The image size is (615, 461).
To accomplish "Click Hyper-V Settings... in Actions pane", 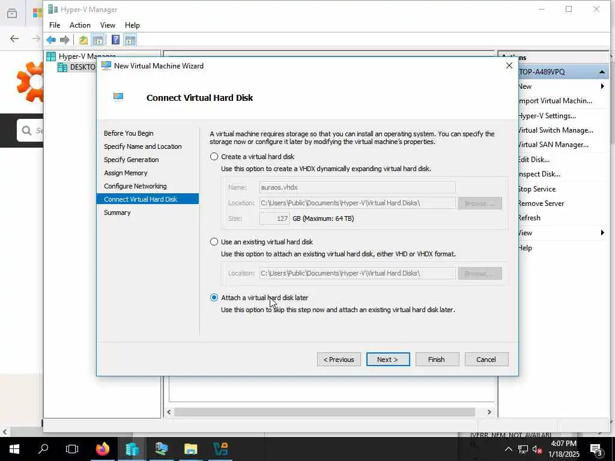I will pos(547,116).
